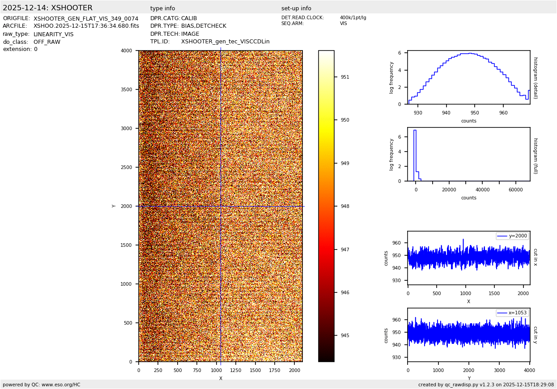Click the TPL.ID value XSHOOTER_gen_tec_VISCCDLin
The width and height of the screenshot is (557, 389).
pyautogui.click(x=225, y=42)
